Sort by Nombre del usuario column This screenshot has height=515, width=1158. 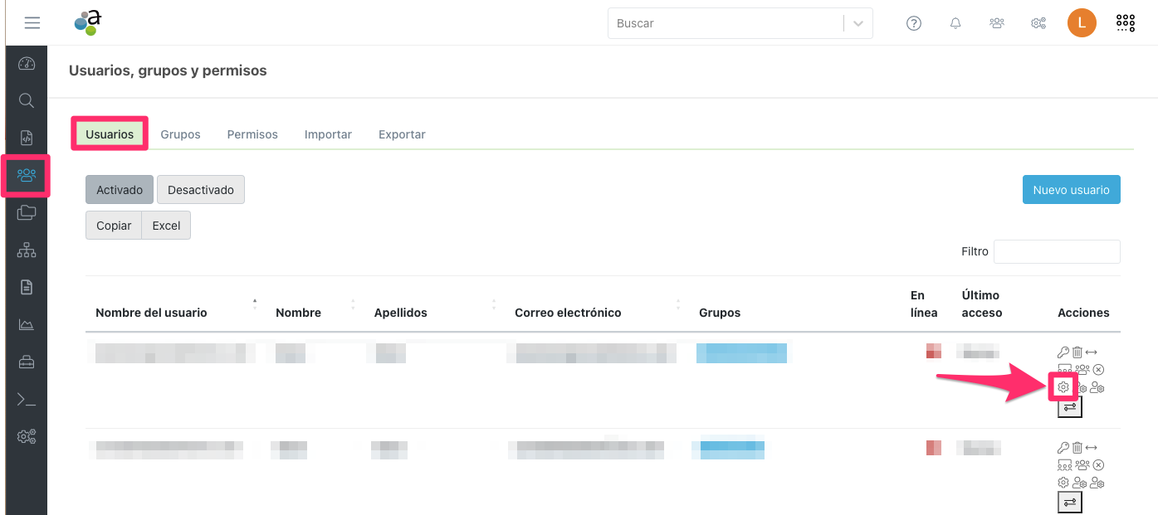tap(151, 313)
